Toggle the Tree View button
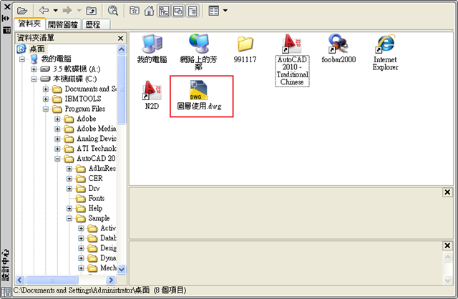458x299 pixels. pos(164,11)
